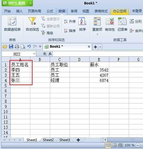Open the Record Form (记录单) tool
This screenshot has width=143, height=149.
coord(122,24)
